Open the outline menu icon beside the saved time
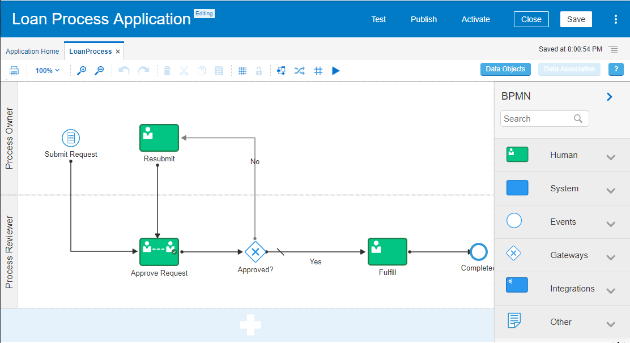Viewport: 630px width, 343px height. [x=613, y=49]
